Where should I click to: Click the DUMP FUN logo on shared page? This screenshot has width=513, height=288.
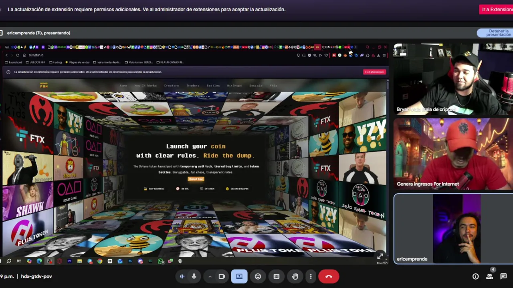[44, 85]
